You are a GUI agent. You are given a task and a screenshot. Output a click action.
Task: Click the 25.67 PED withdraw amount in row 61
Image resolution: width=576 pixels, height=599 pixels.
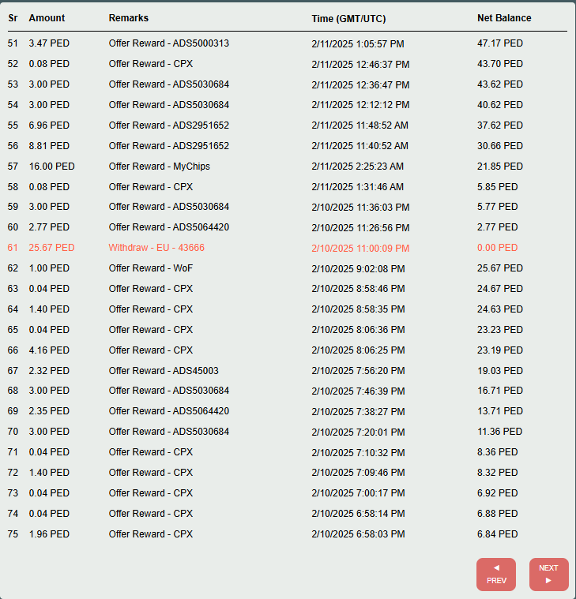pos(51,248)
